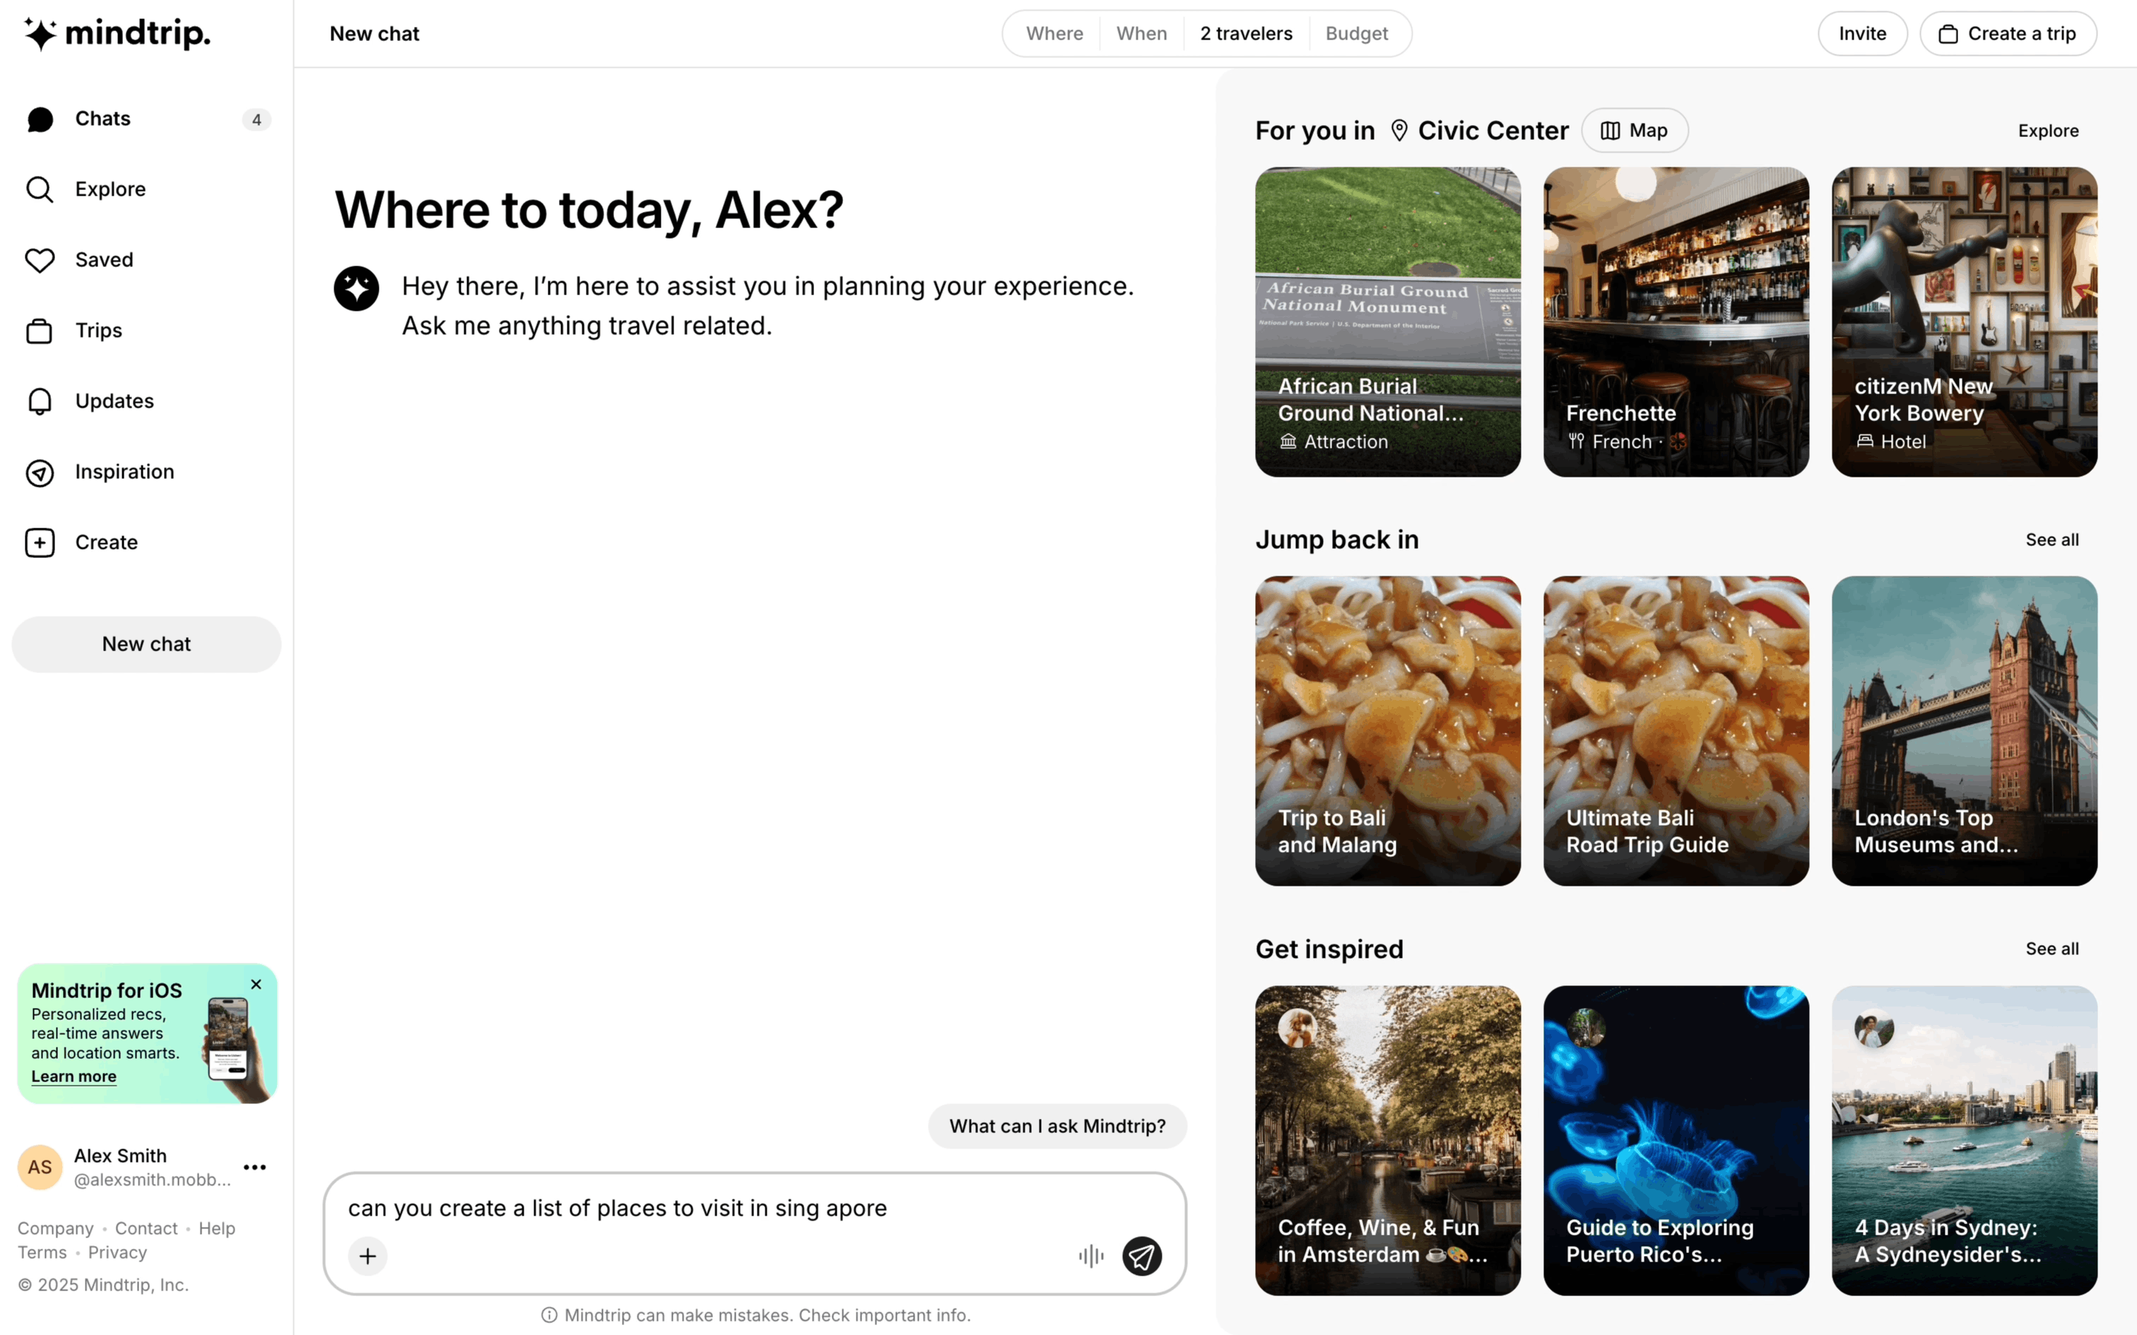The image size is (2137, 1335).
Task: Open the Frenchette restaurant card
Action: coord(1675,322)
